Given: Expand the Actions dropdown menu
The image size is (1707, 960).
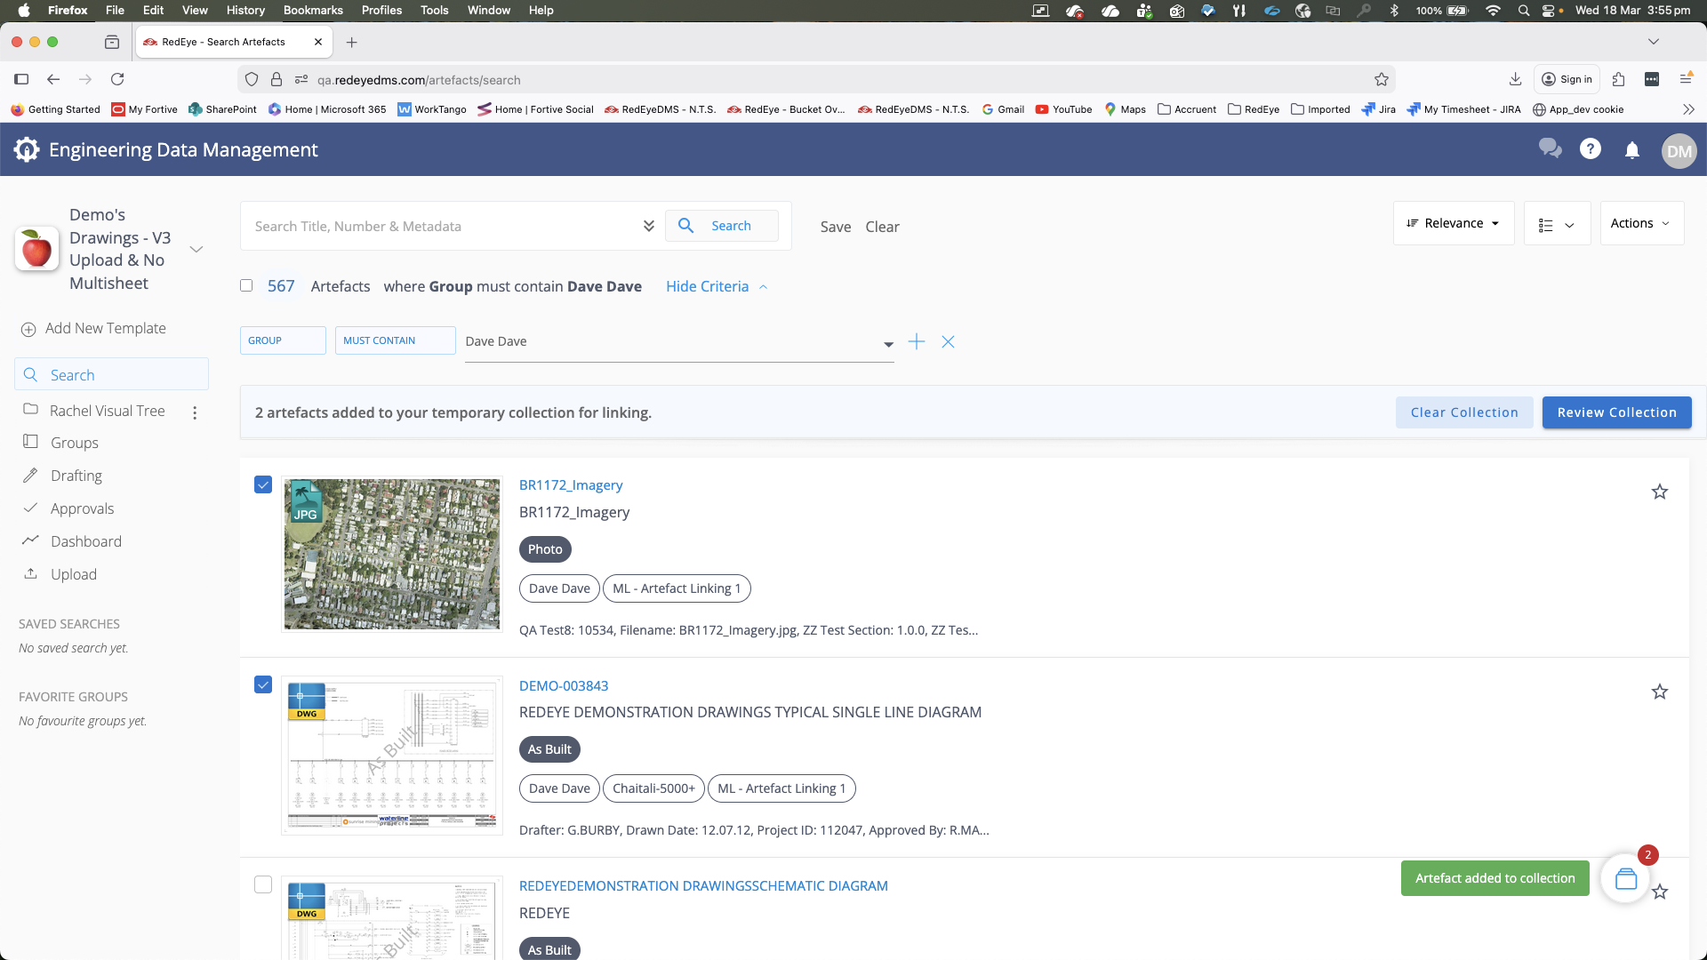Looking at the screenshot, I should click(1640, 223).
